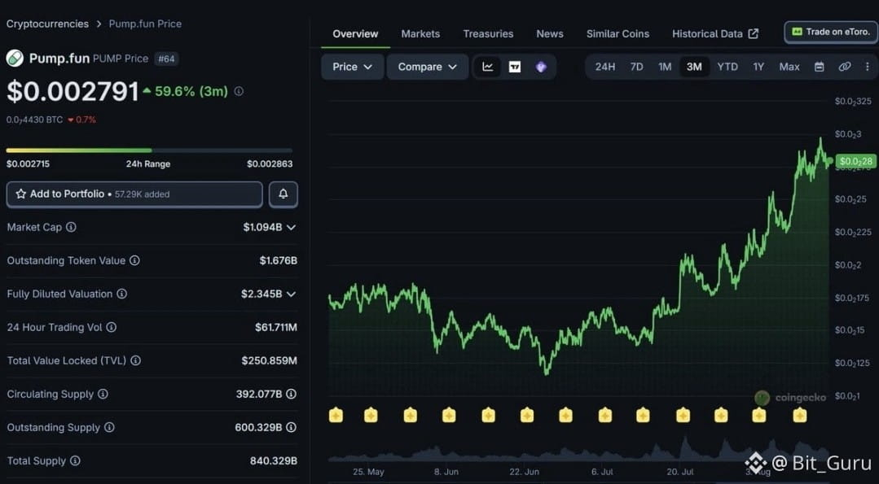Click the news marker above 25. May
This screenshot has width=879, height=484.
pos(371,415)
